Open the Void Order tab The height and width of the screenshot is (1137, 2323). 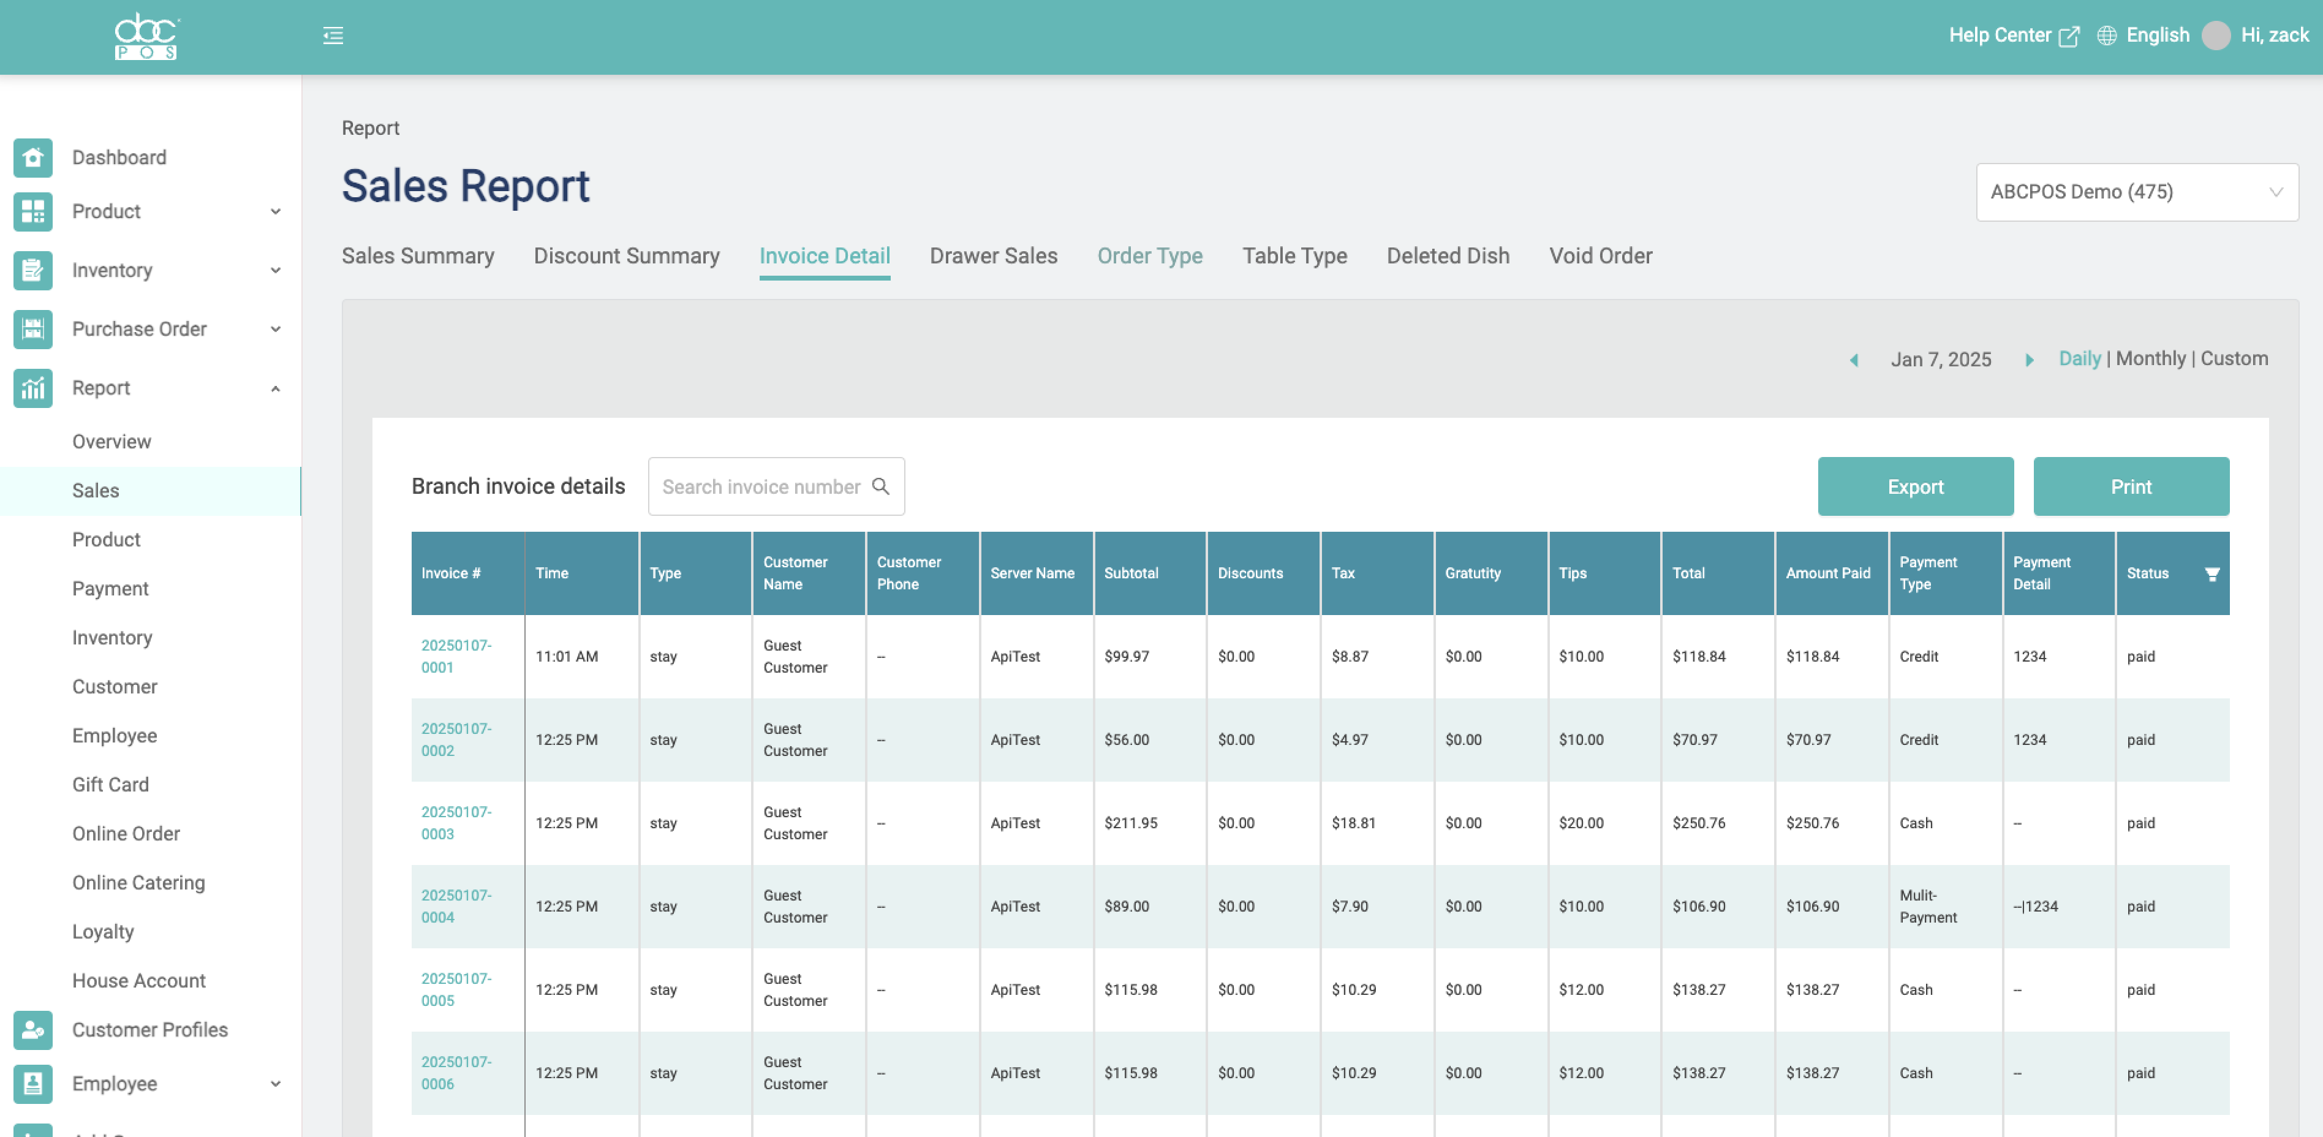pyautogui.click(x=1601, y=256)
